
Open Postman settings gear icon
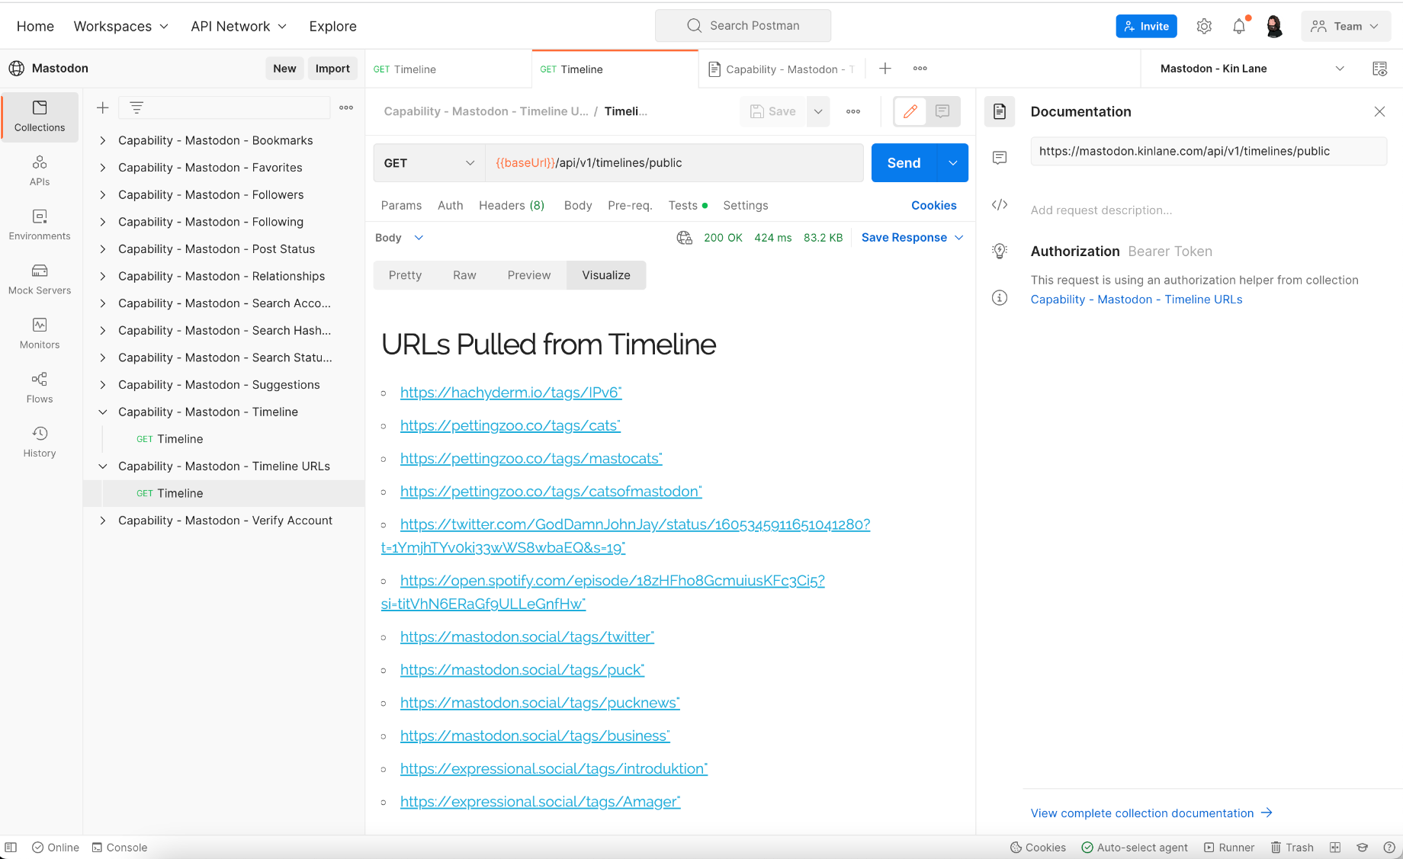point(1204,27)
